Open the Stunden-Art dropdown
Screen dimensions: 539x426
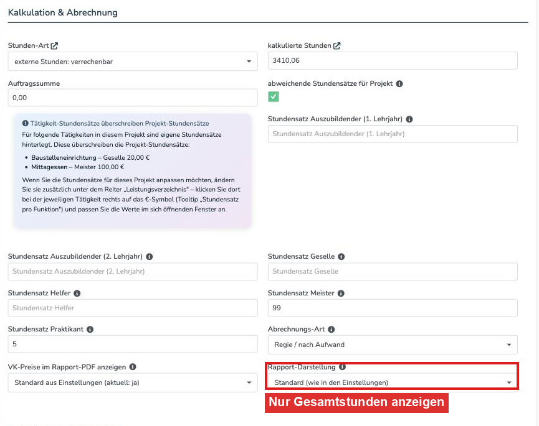pos(133,62)
